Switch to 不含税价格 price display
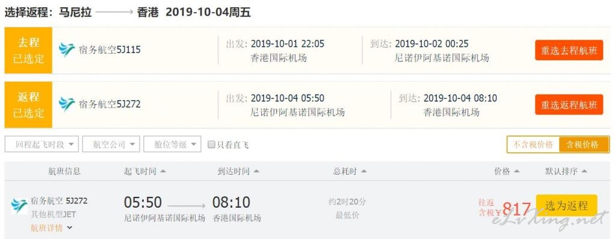 pyautogui.click(x=533, y=144)
